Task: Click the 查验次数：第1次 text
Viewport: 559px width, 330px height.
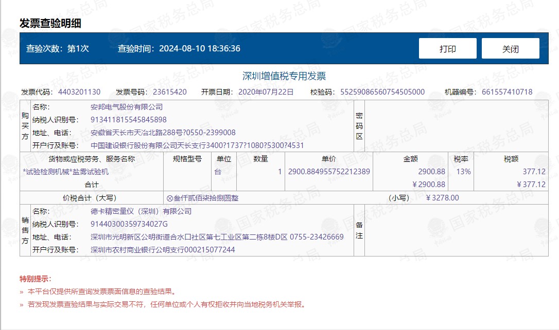Action: 58,48
